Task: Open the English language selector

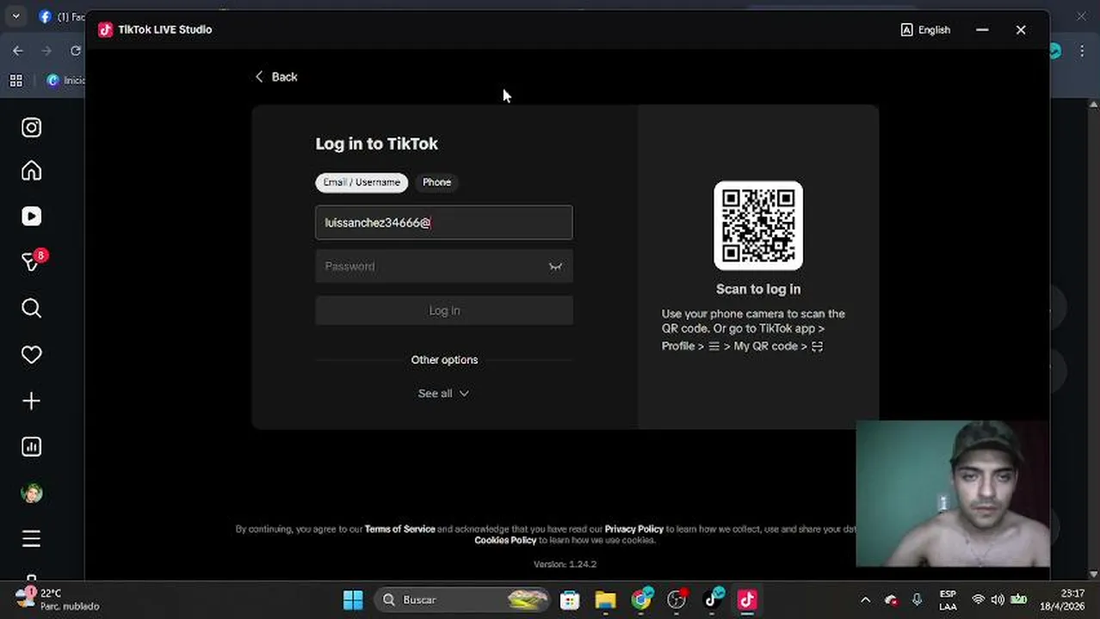Action: coord(925,30)
